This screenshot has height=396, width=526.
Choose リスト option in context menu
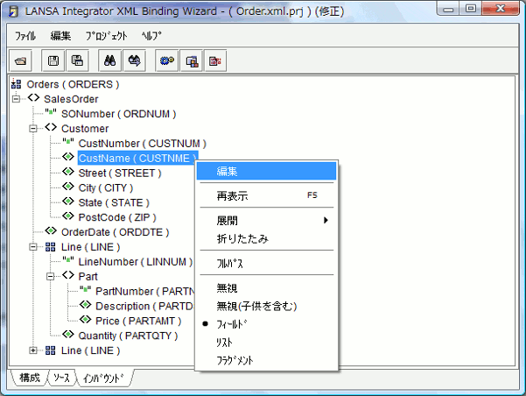(x=267, y=343)
